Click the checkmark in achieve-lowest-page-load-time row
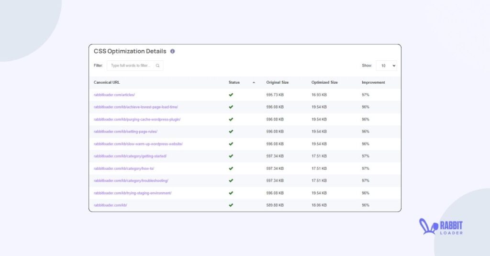Image resolution: width=490 pixels, height=256 pixels. click(x=231, y=107)
